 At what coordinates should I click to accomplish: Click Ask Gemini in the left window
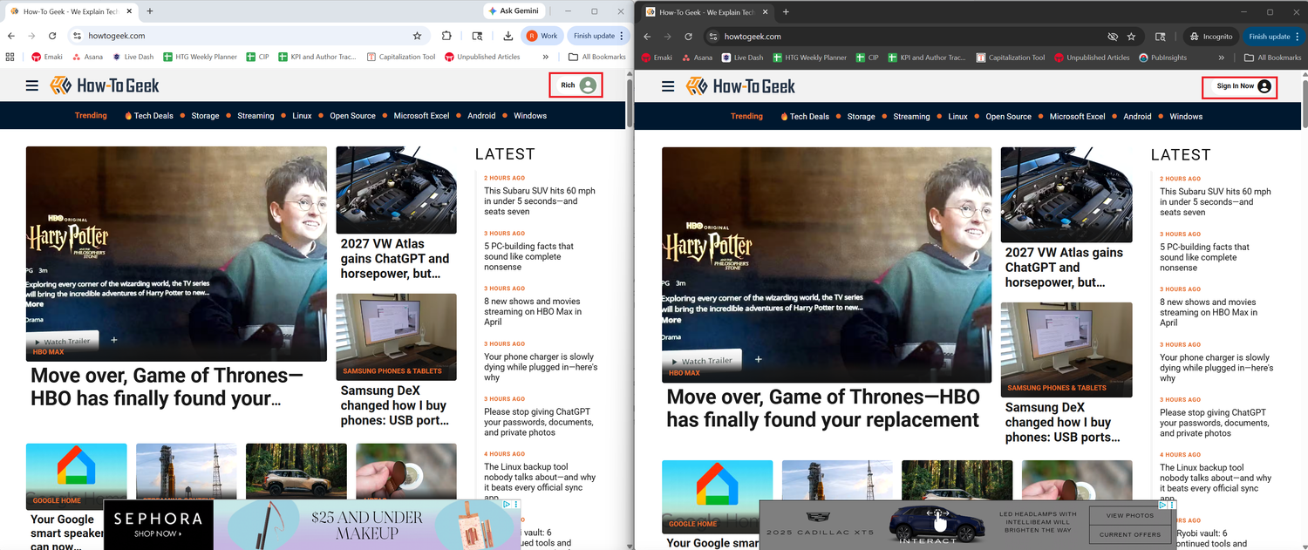pyautogui.click(x=514, y=11)
